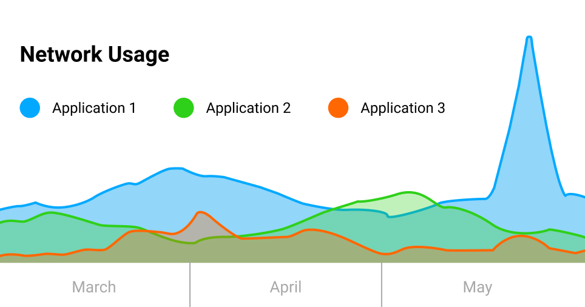Click the blue line's crest in late March
The height and width of the screenshot is (307, 585).
(x=175, y=169)
